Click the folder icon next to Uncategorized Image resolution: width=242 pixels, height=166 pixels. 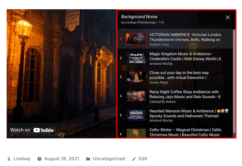[88, 159]
